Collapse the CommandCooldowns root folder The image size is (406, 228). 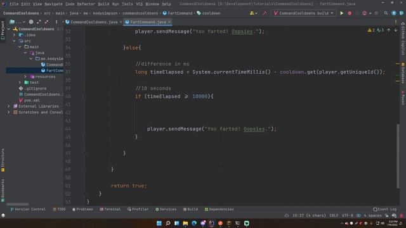9,29
